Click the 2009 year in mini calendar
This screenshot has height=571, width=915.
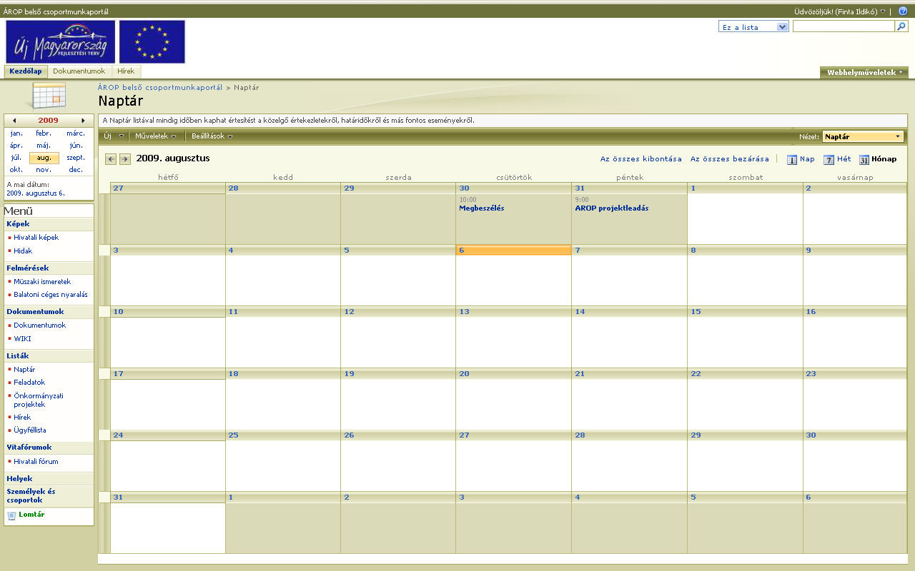click(x=49, y=121)
